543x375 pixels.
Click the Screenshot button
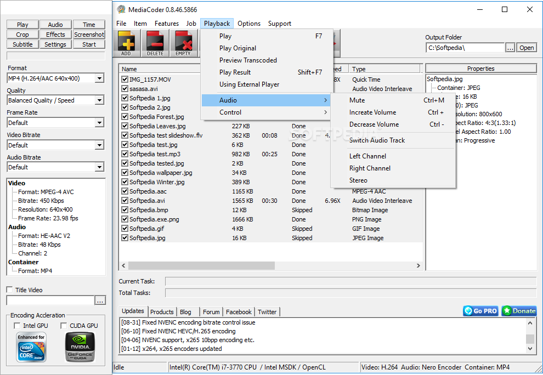click(89, 35)
